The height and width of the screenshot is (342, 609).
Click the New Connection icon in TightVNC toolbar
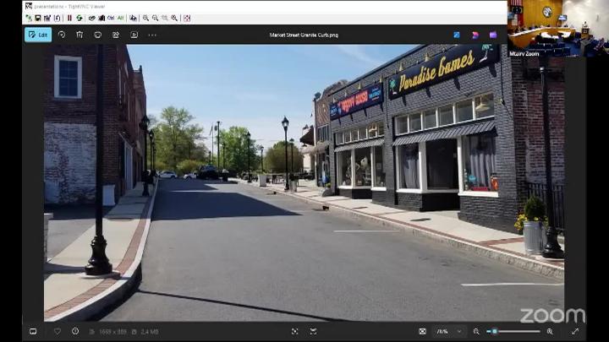click(29, 19)
